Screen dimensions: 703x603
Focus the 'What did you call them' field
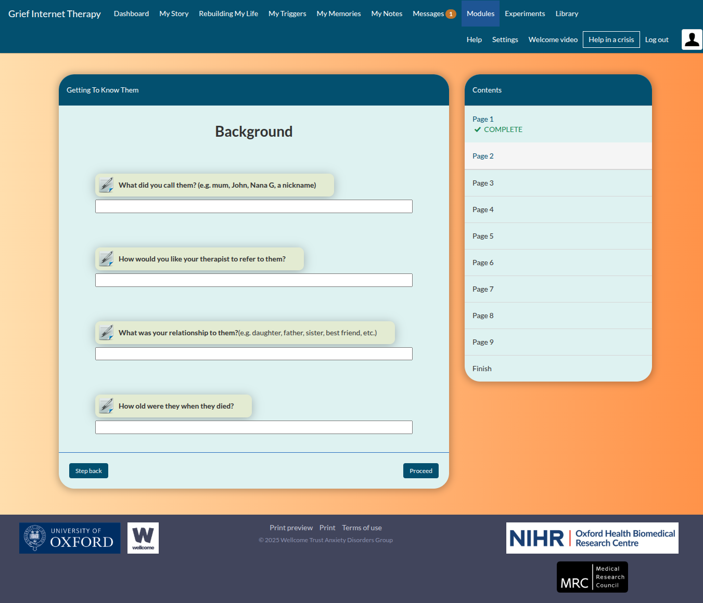coord(254,206)
